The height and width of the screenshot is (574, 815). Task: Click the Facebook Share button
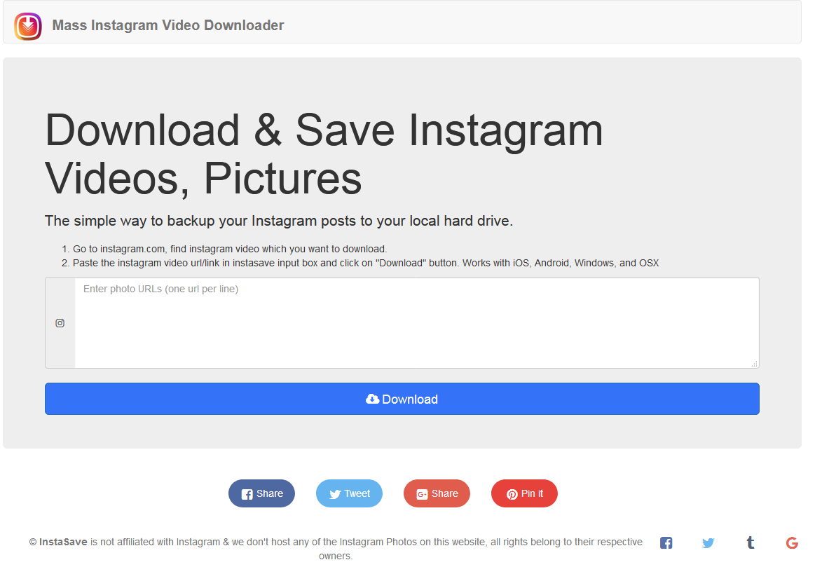pyautogui.click(x=261, y=493)
